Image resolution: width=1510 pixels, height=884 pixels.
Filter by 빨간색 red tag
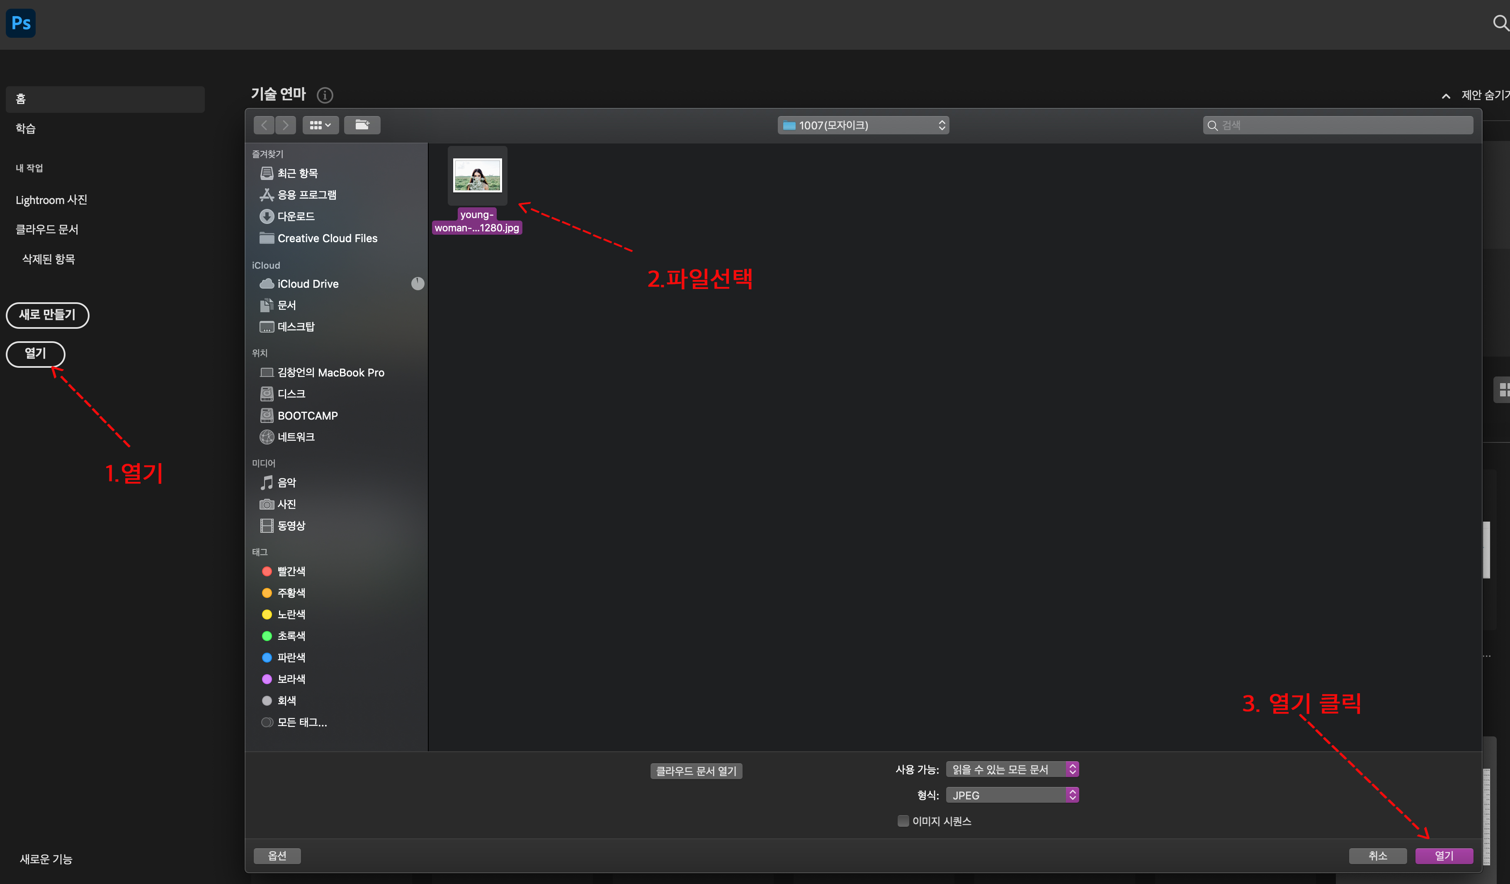pyautogui.click(x=291, y=571)
